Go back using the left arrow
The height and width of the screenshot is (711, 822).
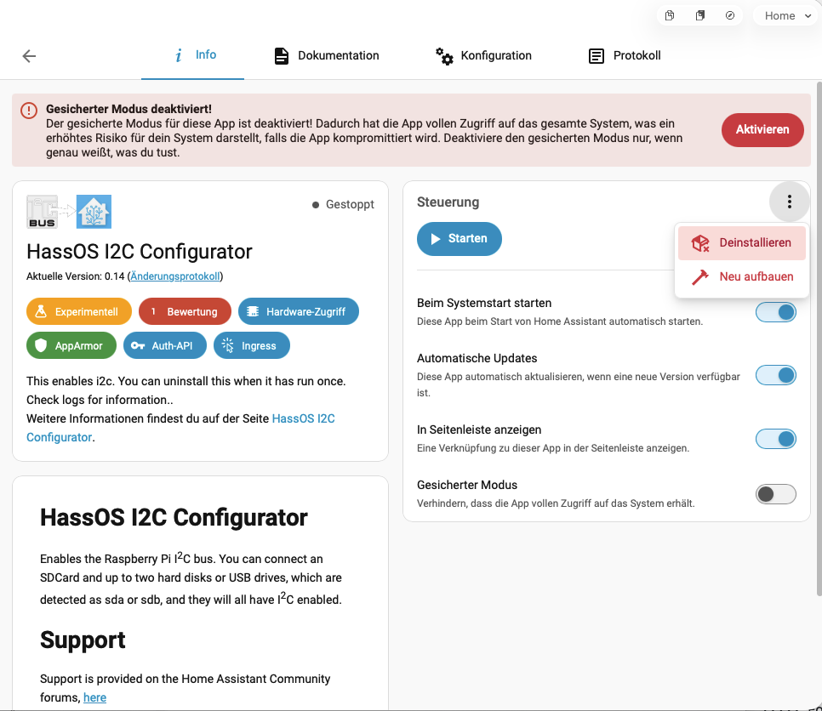tap(29, 55)
